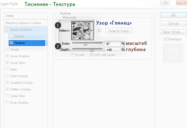Enable the Stroke checkbox
187x128 pixels.
point(7,49)
